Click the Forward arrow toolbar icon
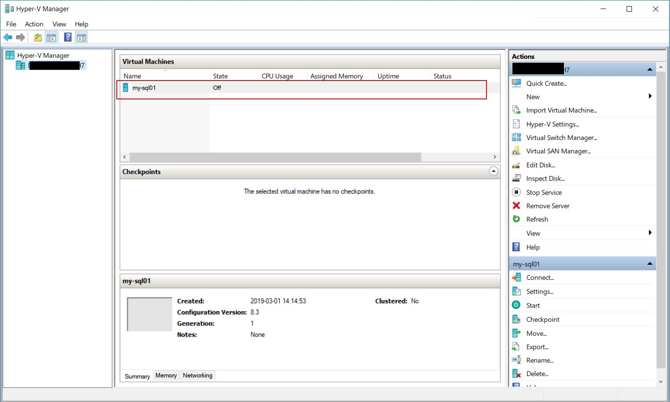This screenshot has width=670, height=402. coord(21,38)
